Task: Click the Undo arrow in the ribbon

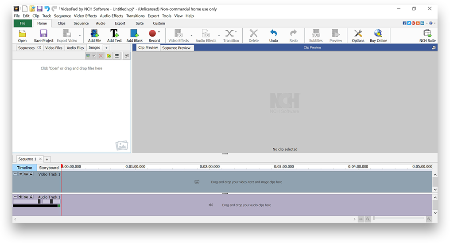Action: [274, 33]
